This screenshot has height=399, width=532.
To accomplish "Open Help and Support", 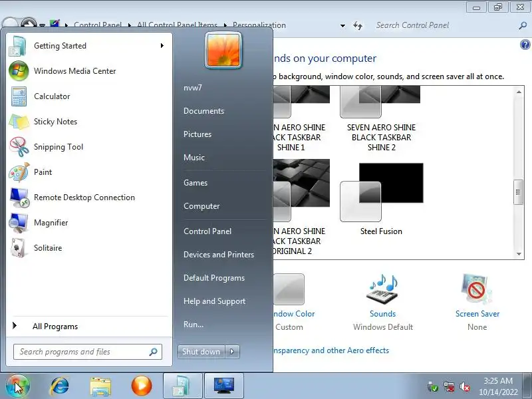I will tap(214, 301).
